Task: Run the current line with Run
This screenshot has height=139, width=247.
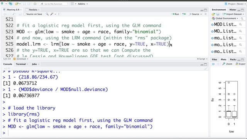Action: coord(175,14)
